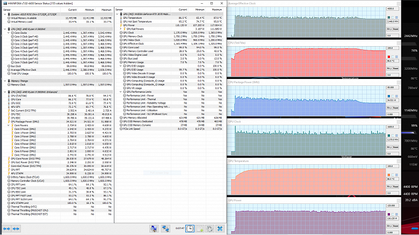419x235 pixels.
Task: Select the Thermal Throttling (PROCHOT CPU) row
Action: coord(57,210)
